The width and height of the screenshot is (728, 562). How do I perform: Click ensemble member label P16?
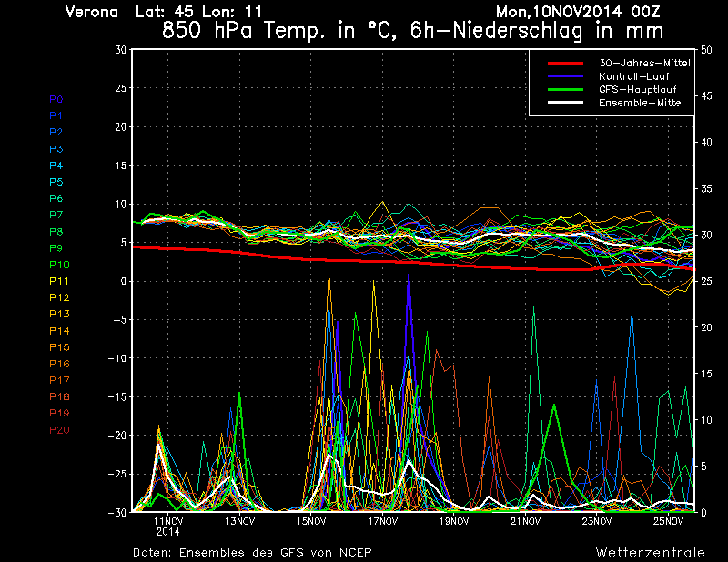tap(59, 364)
